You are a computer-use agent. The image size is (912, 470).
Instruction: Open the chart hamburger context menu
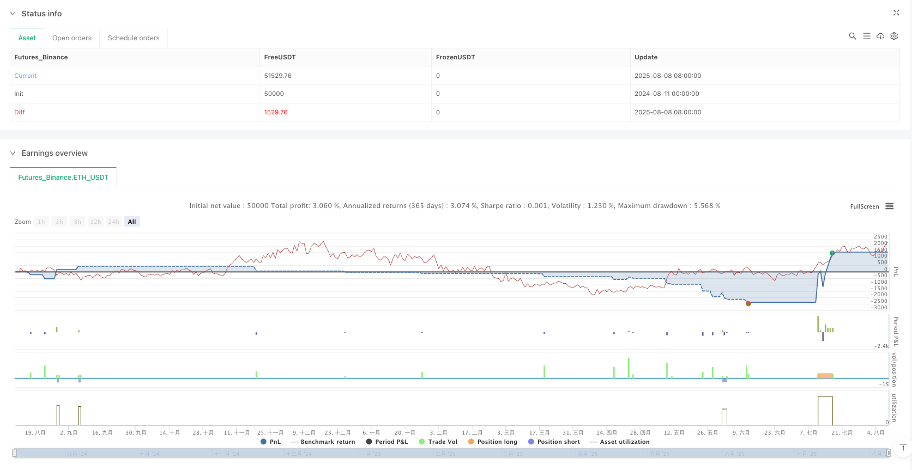tap(889, 206)
